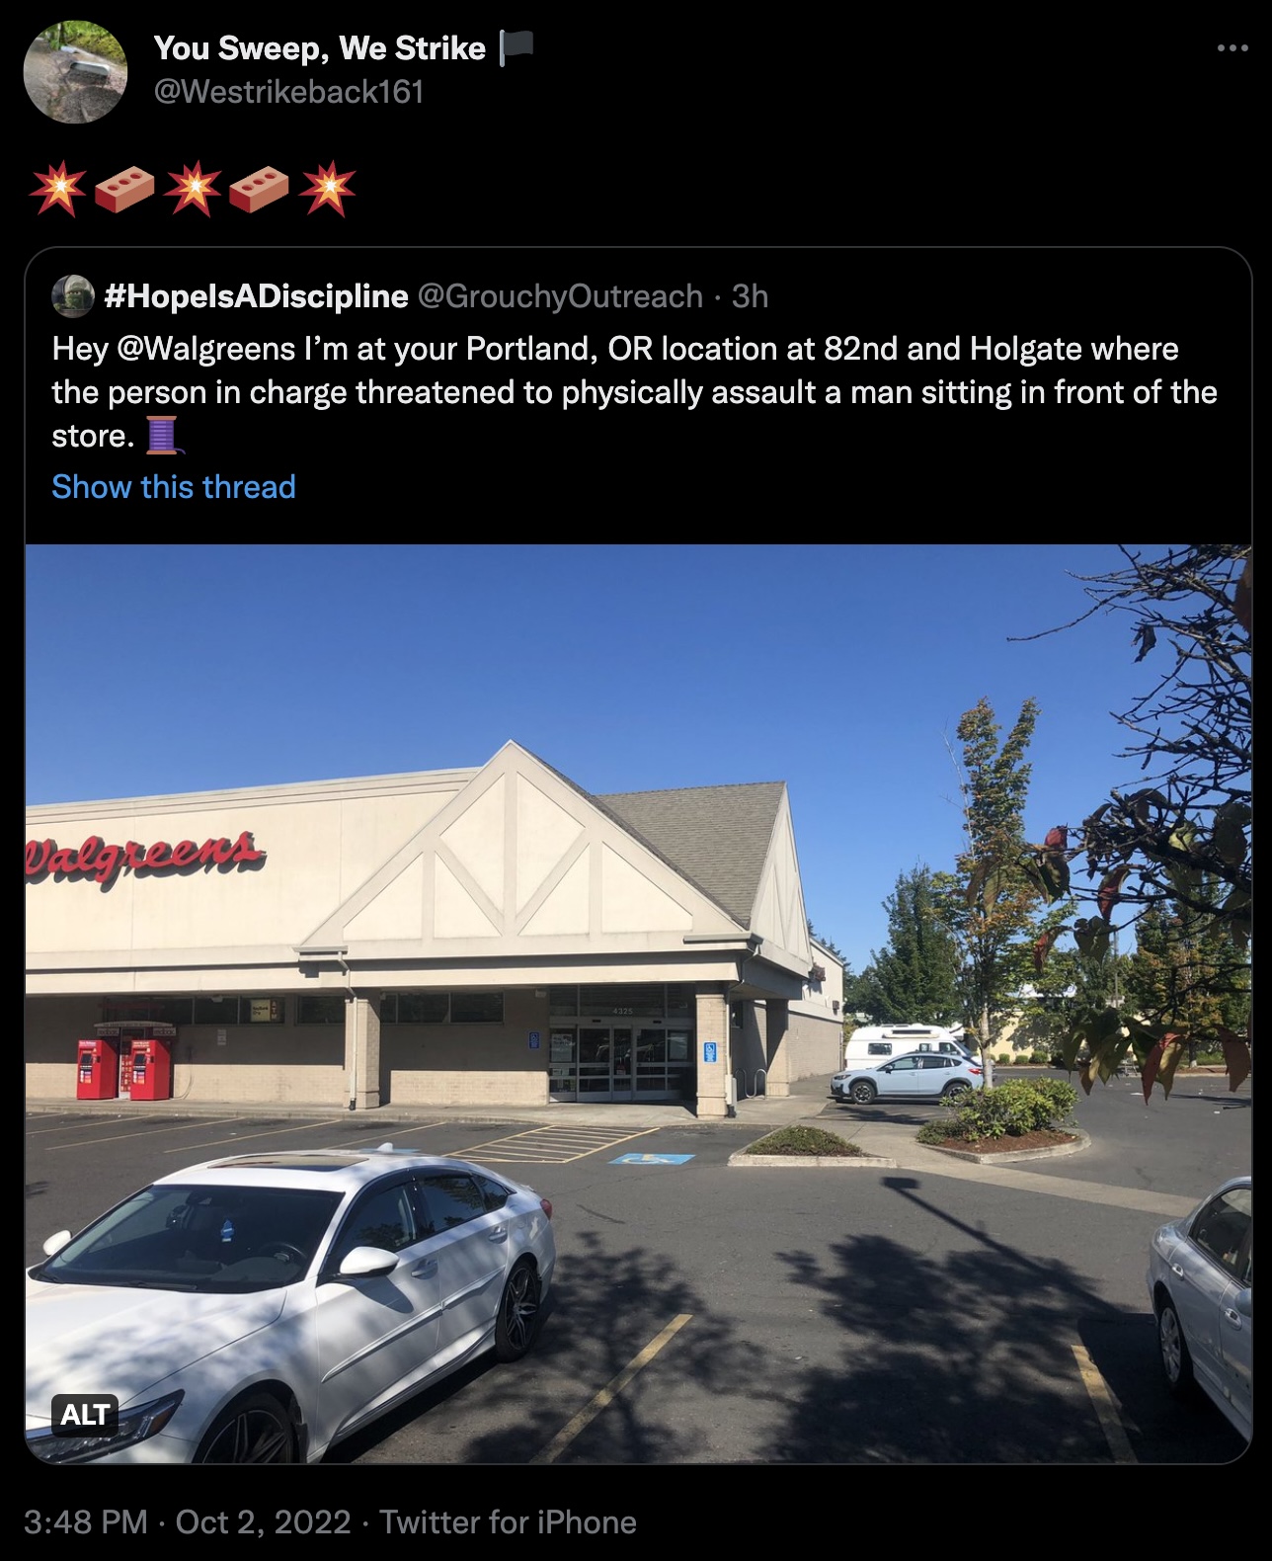
Task: Click the @Walgreens mention in the quoted text
Action: [x=205, y=349]
